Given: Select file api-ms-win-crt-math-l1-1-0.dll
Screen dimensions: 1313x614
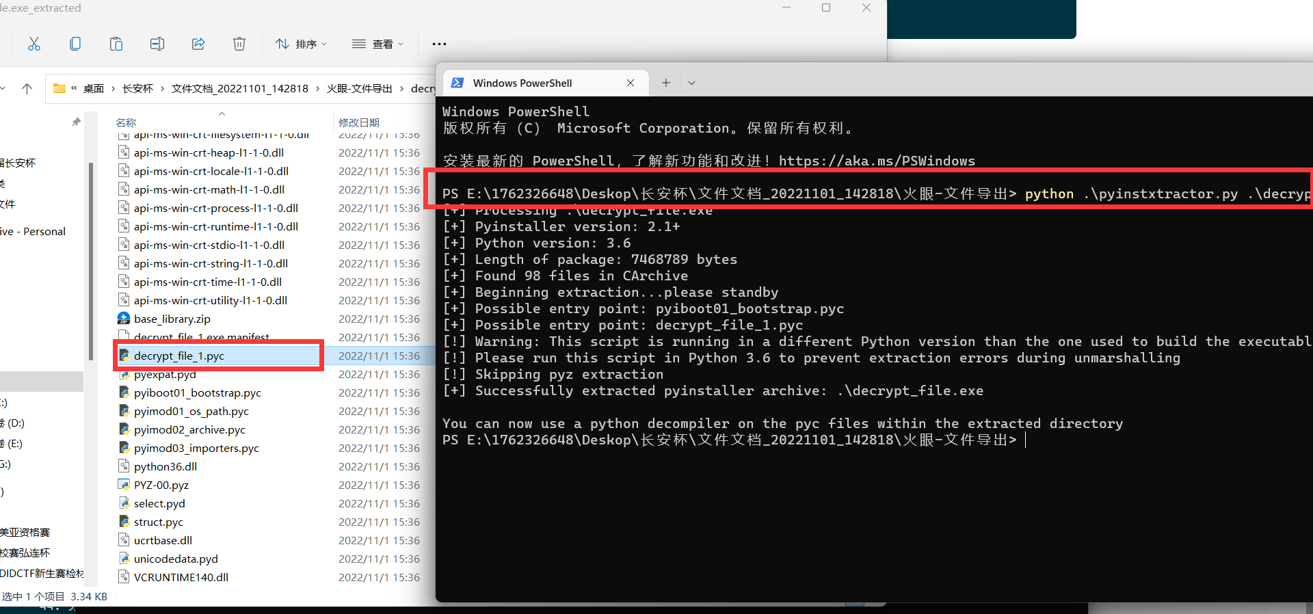Looking at the screenshot, I should (209, 189).
